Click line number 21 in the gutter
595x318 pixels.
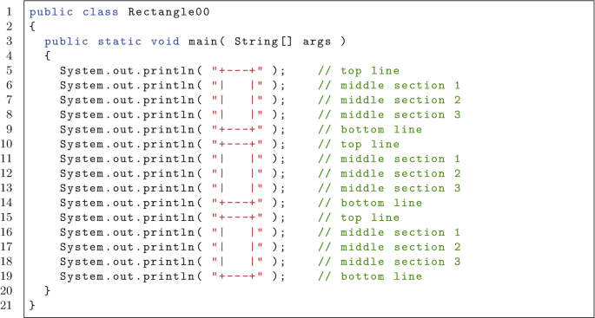coord(6,306)
